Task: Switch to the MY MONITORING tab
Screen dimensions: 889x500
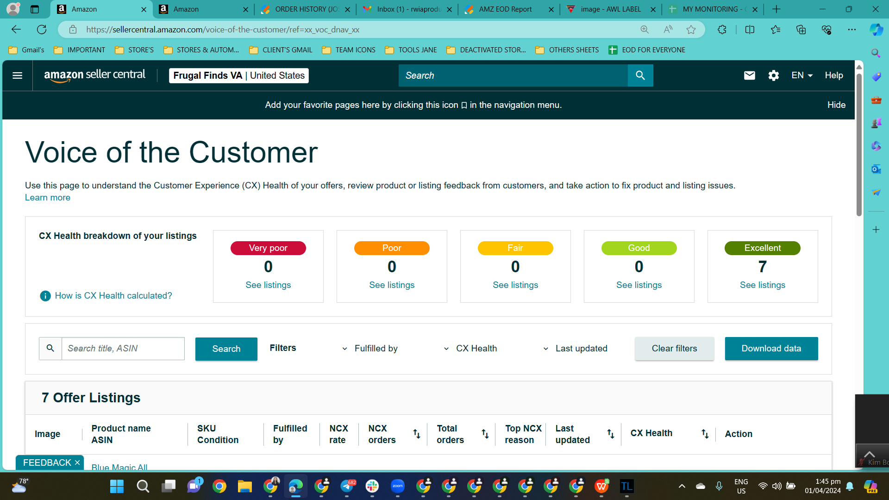Action: [713, 9]
